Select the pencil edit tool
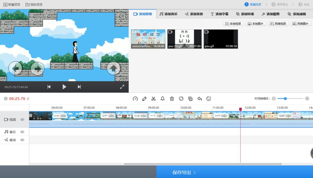 144,99
